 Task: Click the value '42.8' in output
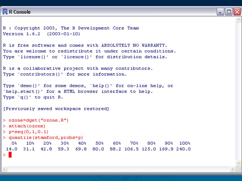click(46, 149)
